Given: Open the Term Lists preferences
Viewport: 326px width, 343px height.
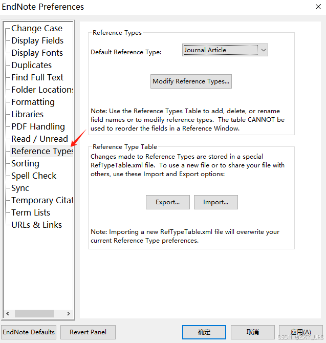Looking at the screenshot, I should coord(31,212).
